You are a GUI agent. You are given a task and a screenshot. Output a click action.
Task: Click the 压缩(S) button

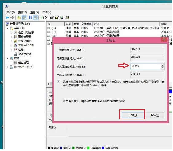click(x=133, y=115)
